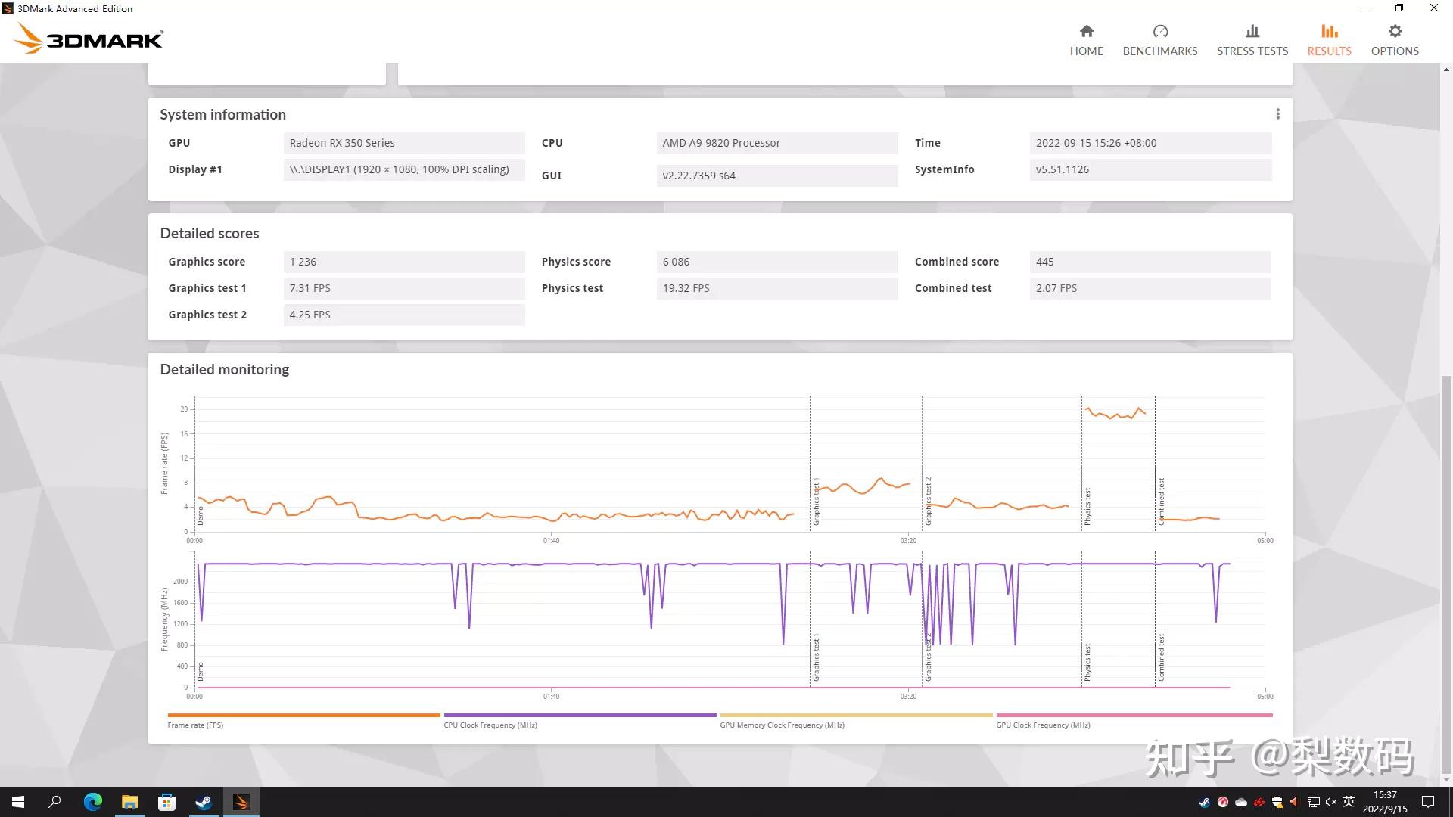
Task: Open Steam from the taskbar
Action: 203,802
